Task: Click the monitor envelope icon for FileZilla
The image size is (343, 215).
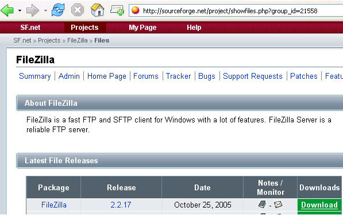Action: click(278, 205)
